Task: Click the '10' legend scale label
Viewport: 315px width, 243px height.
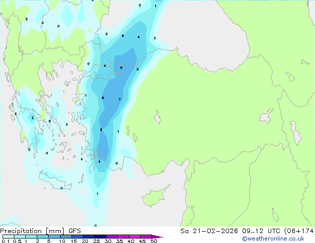Action: pyautogui.click(x=62, y=241)
